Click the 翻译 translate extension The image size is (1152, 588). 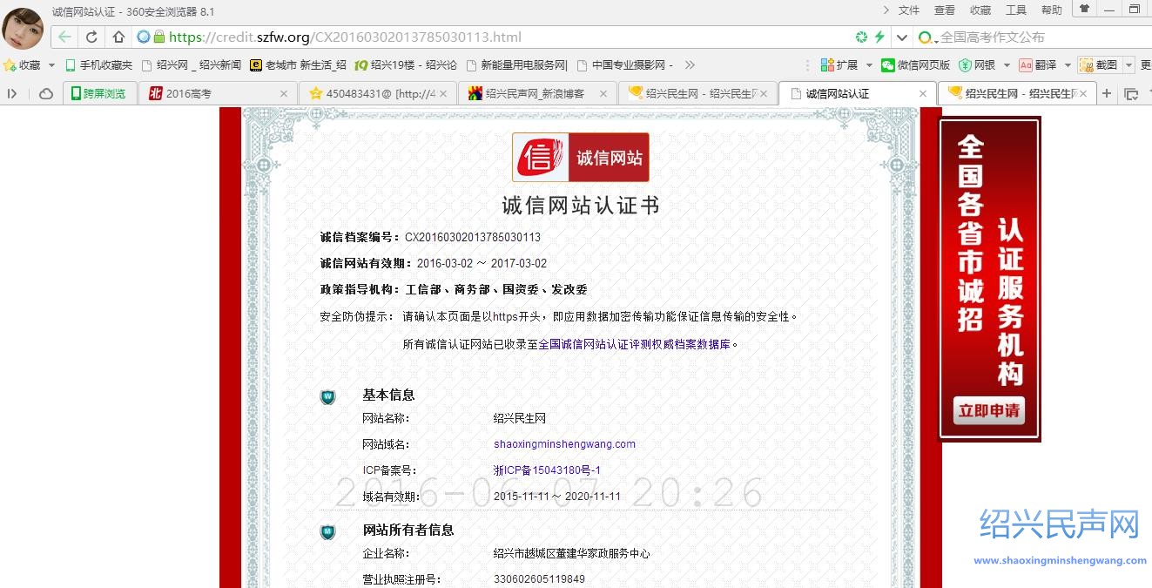(1038, 65)
